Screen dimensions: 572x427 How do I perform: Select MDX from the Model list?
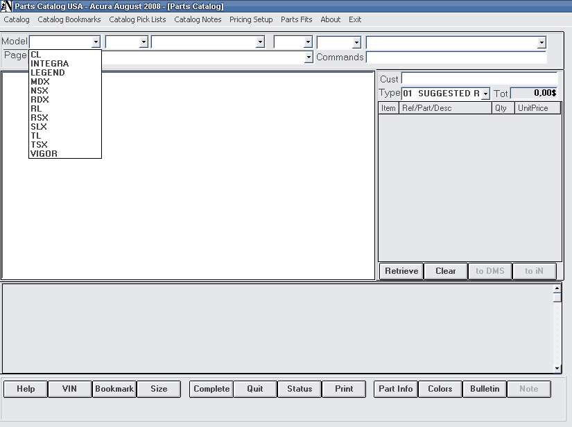click(40, 82)
